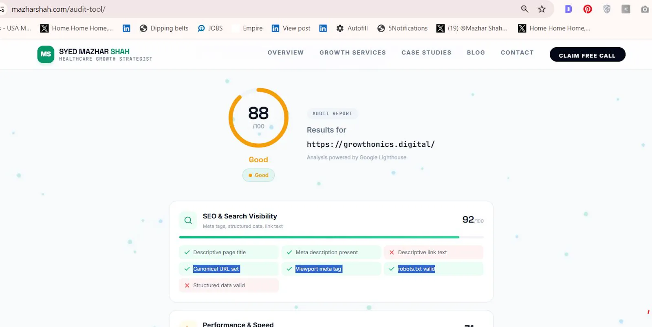Screen dimensions: 652x327
Task: Open the Case Studies nav item
Action: (426, 52)
